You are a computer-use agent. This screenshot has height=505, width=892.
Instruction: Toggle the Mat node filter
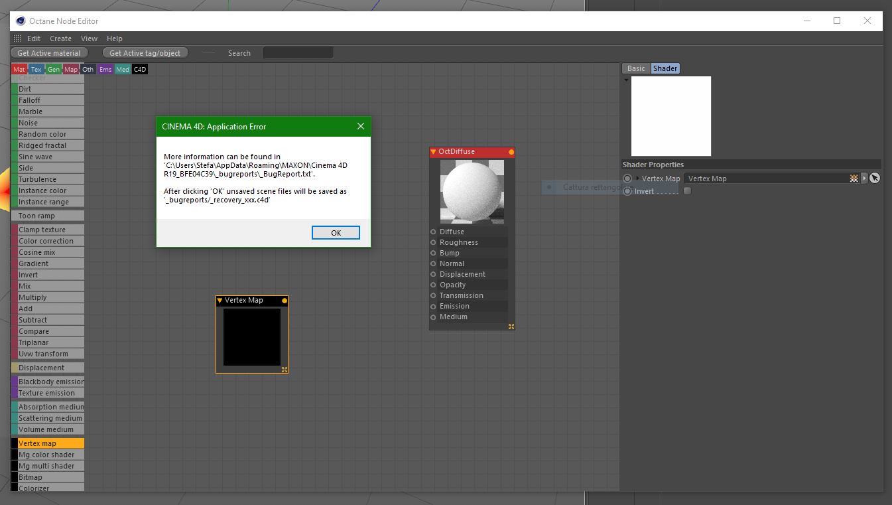[19, 69]
